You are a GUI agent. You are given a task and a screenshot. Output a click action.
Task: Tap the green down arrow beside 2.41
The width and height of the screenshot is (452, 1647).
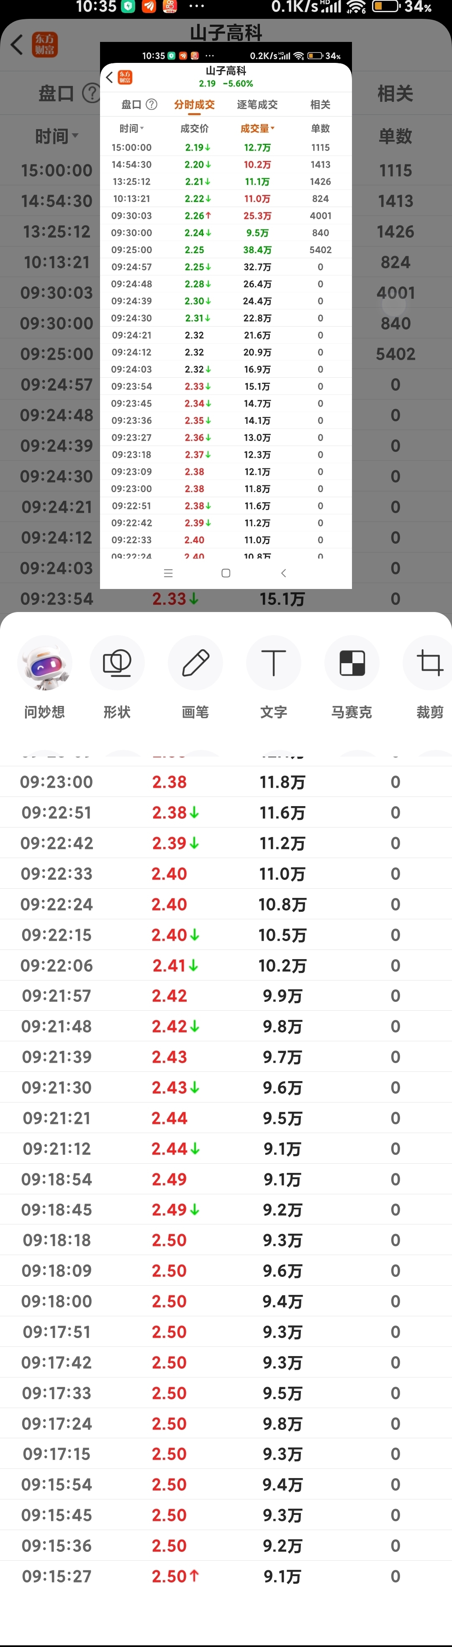point(193,965)
